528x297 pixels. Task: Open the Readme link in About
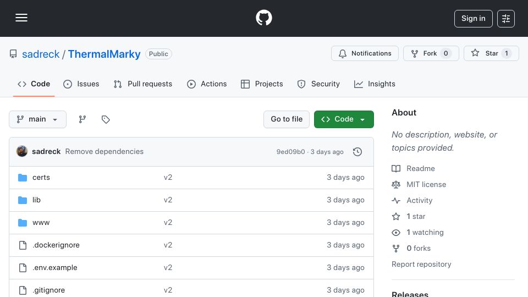click(x=414, y=168)
